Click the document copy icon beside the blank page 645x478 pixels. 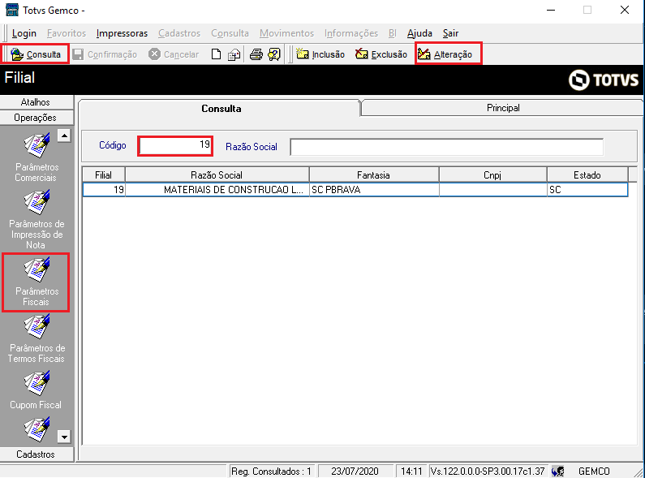click(234, 54)
